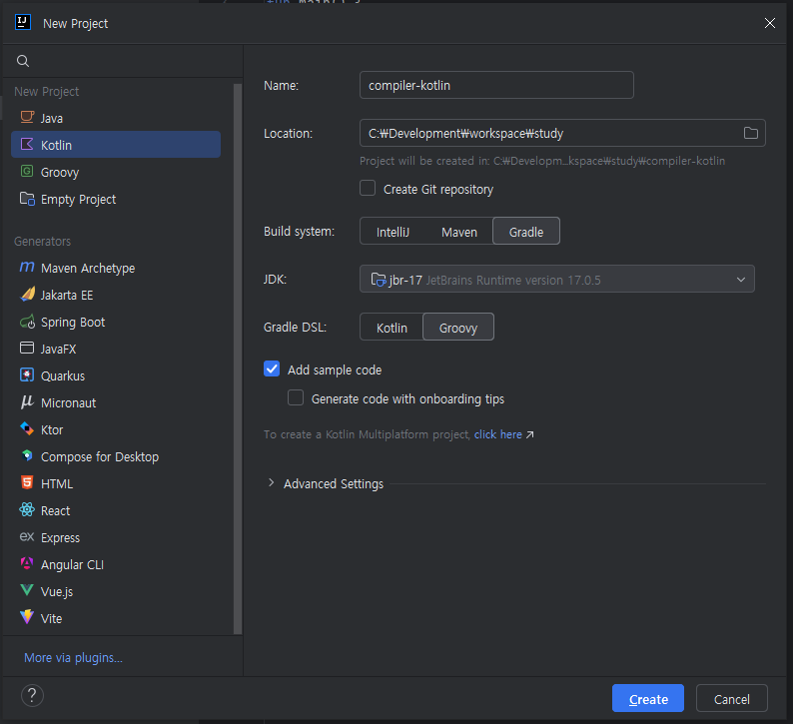Image resolution: width=793 pixels, height=724 pixels.
Task: Open More via plugins link
Action: [x=73, y=657]
